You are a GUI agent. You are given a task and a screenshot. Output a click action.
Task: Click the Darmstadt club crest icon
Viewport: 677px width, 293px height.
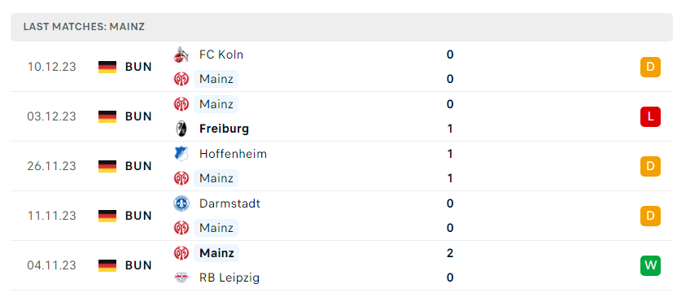(181, 203)
